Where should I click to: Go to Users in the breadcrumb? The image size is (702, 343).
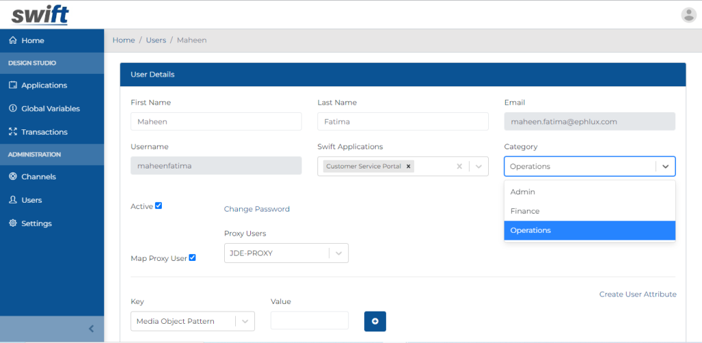click(156, 40)
